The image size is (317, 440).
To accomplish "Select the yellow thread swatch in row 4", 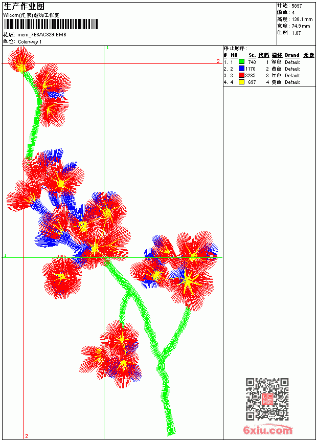I will tap(241, 82).
